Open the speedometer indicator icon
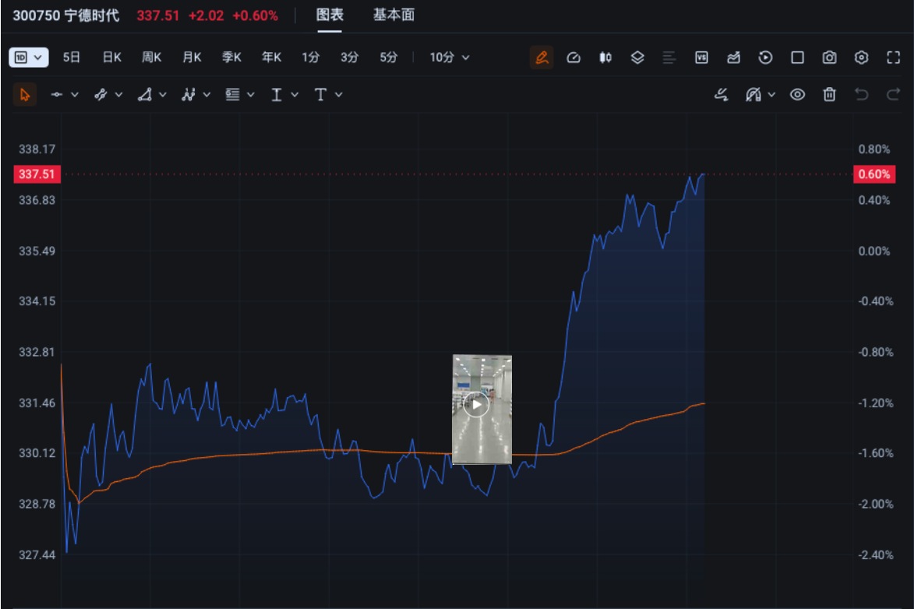The width and height of the screenshot is (914, 609). 573,57
